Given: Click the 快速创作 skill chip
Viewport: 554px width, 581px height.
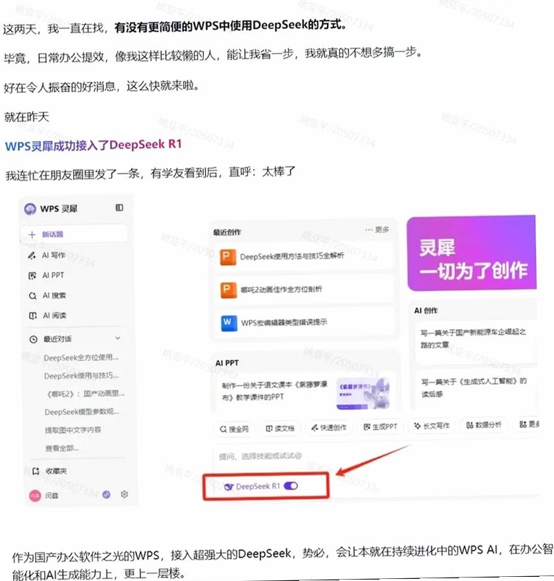Looking at the screenshot, I should tap(329, 427).
